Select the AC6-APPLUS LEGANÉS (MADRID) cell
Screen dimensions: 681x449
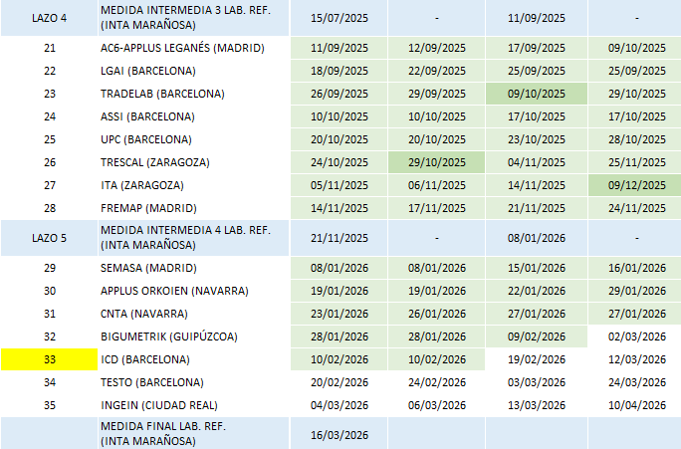click(x=189, y=48)
